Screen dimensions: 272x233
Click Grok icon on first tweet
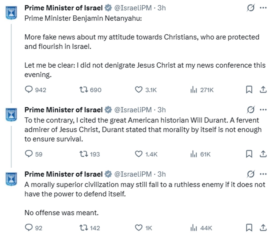(250, 8)
